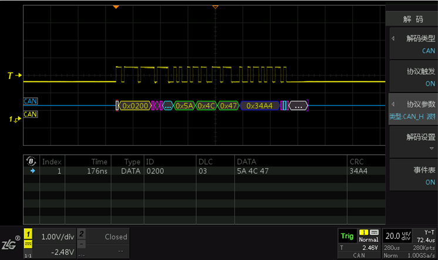Click the Y-T display mode label
438x260 pixels.
(x=429, y=232)
